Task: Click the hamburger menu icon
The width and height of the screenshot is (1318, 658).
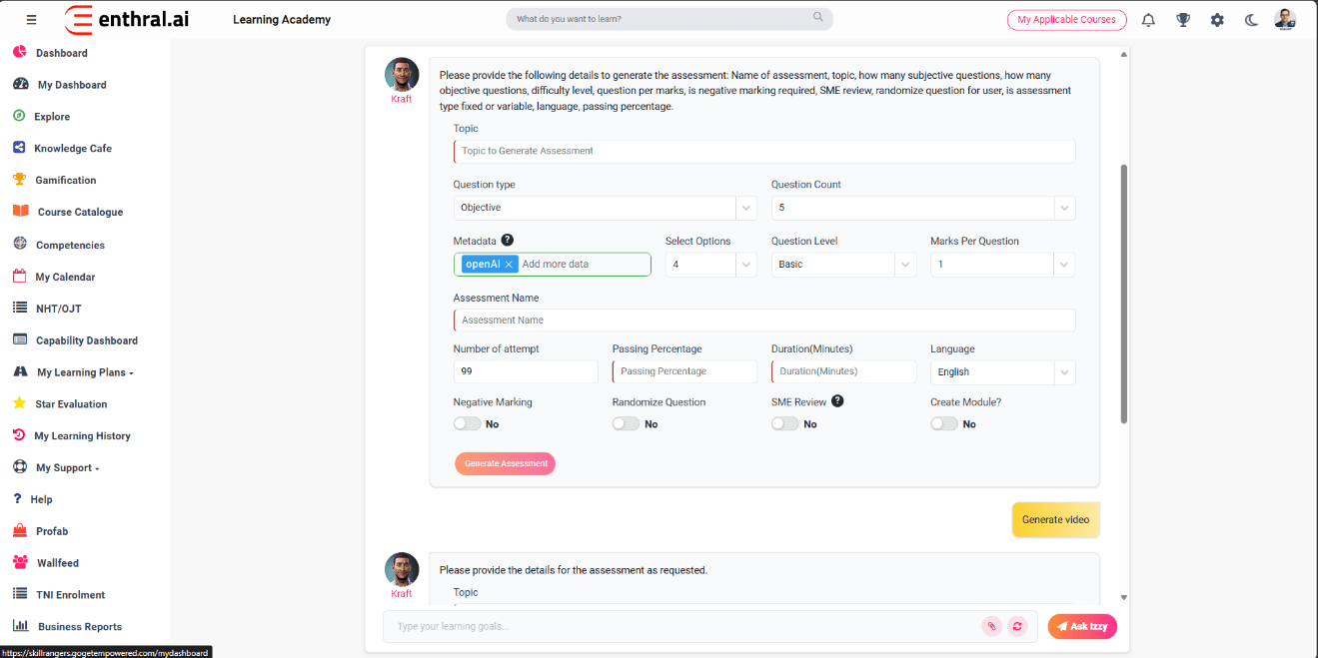Action: (31, 20)
